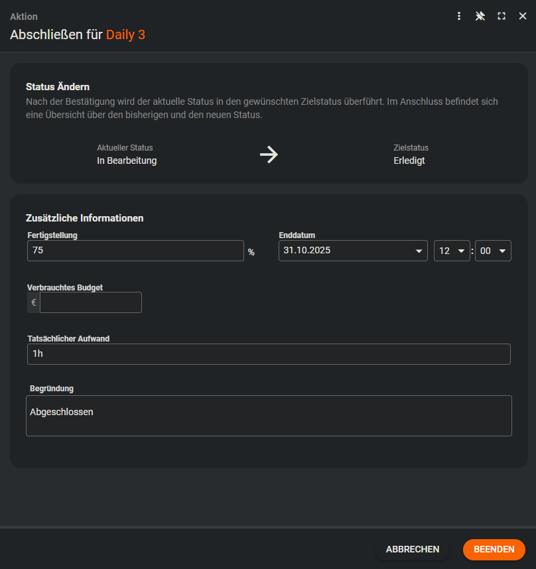
Task: Click the current status In Bearbeitung
Action: click(127, 160)
